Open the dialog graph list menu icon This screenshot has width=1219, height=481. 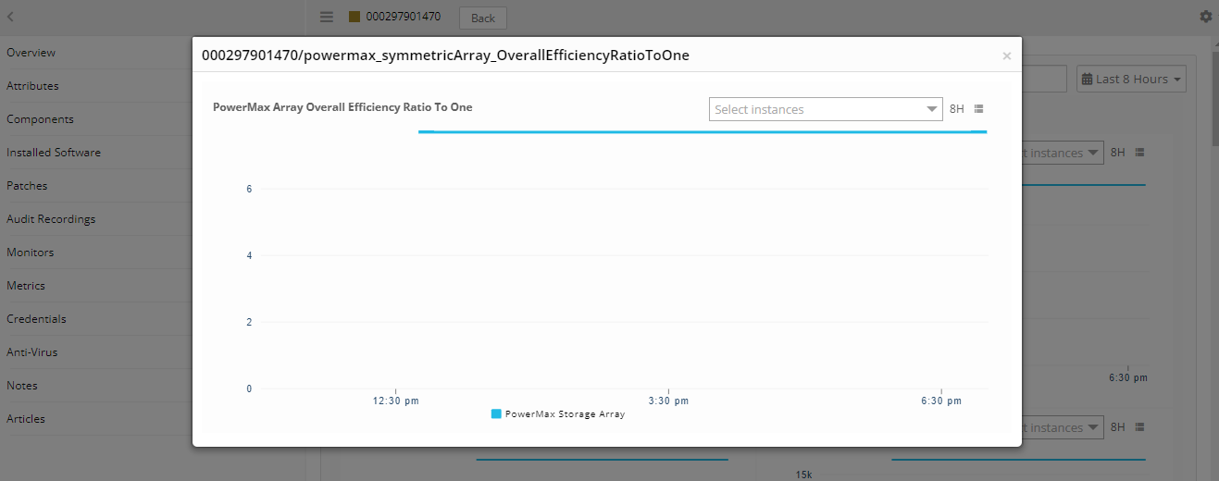tap(979, 109)
